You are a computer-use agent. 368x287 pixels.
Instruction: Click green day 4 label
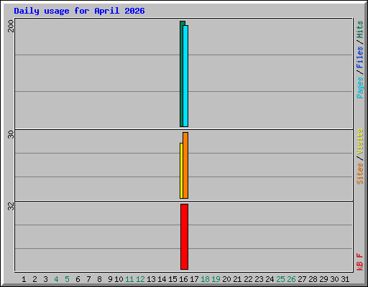(x=56, y=279)
